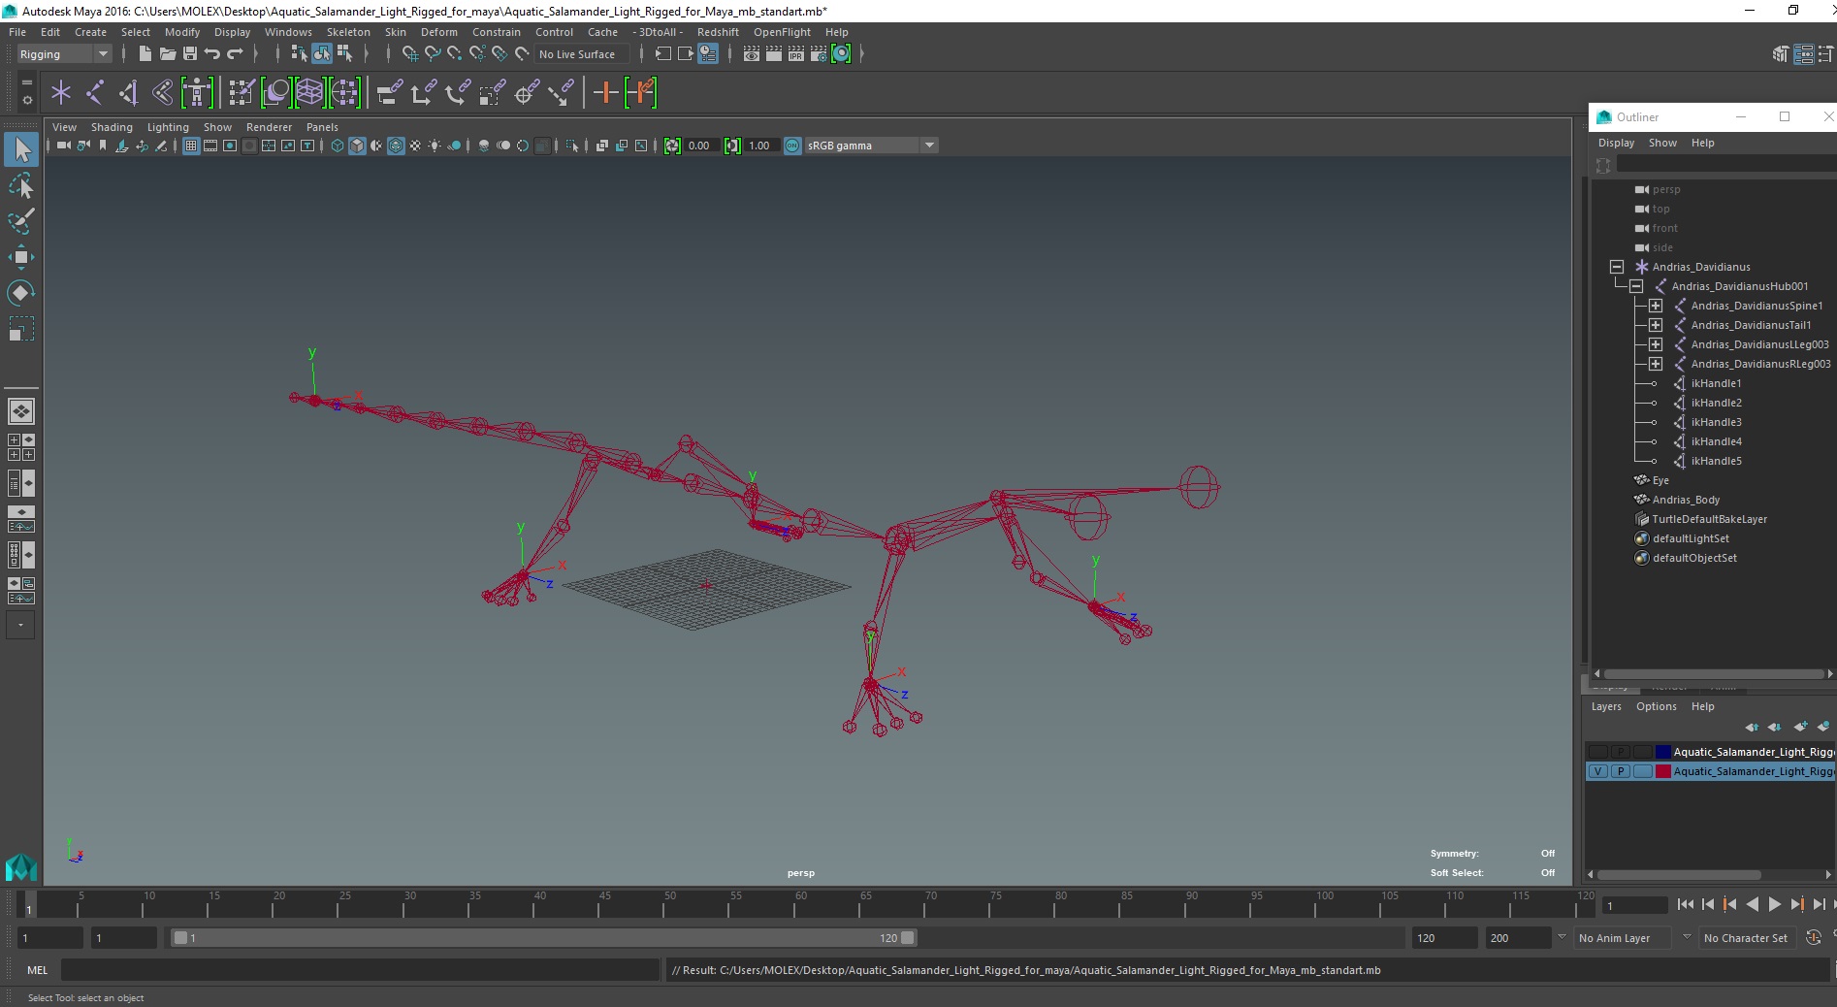Image resolution: width=1837 pixels, height=1007 pixels.
Task: Click the IPR render icon
Action: coord(796,54)
